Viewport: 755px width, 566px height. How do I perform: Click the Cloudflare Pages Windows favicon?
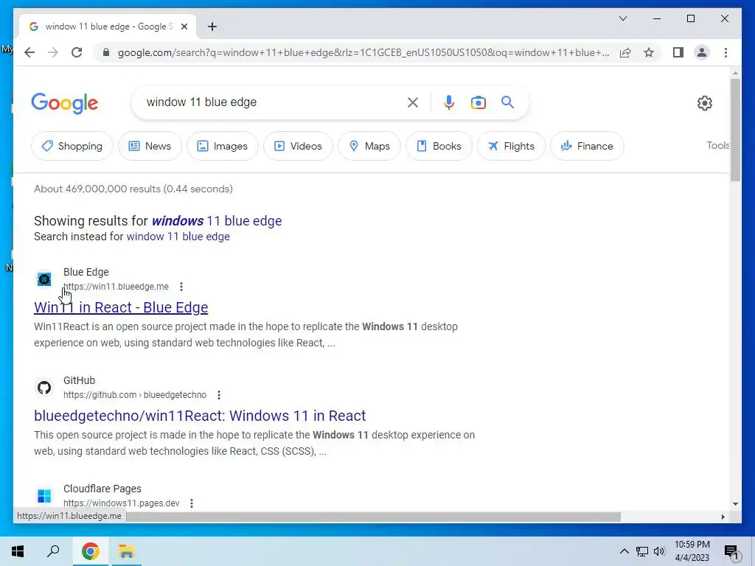44,496
